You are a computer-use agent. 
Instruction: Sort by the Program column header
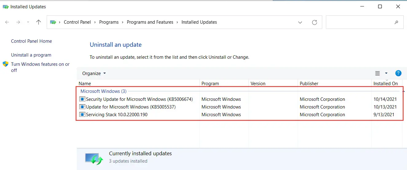pyautogui.click(x=210, y=84)
